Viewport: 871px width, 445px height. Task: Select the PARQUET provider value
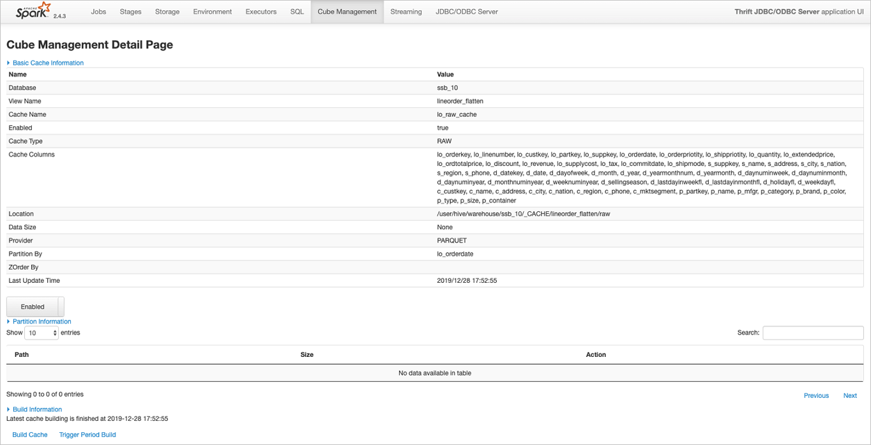452,241
